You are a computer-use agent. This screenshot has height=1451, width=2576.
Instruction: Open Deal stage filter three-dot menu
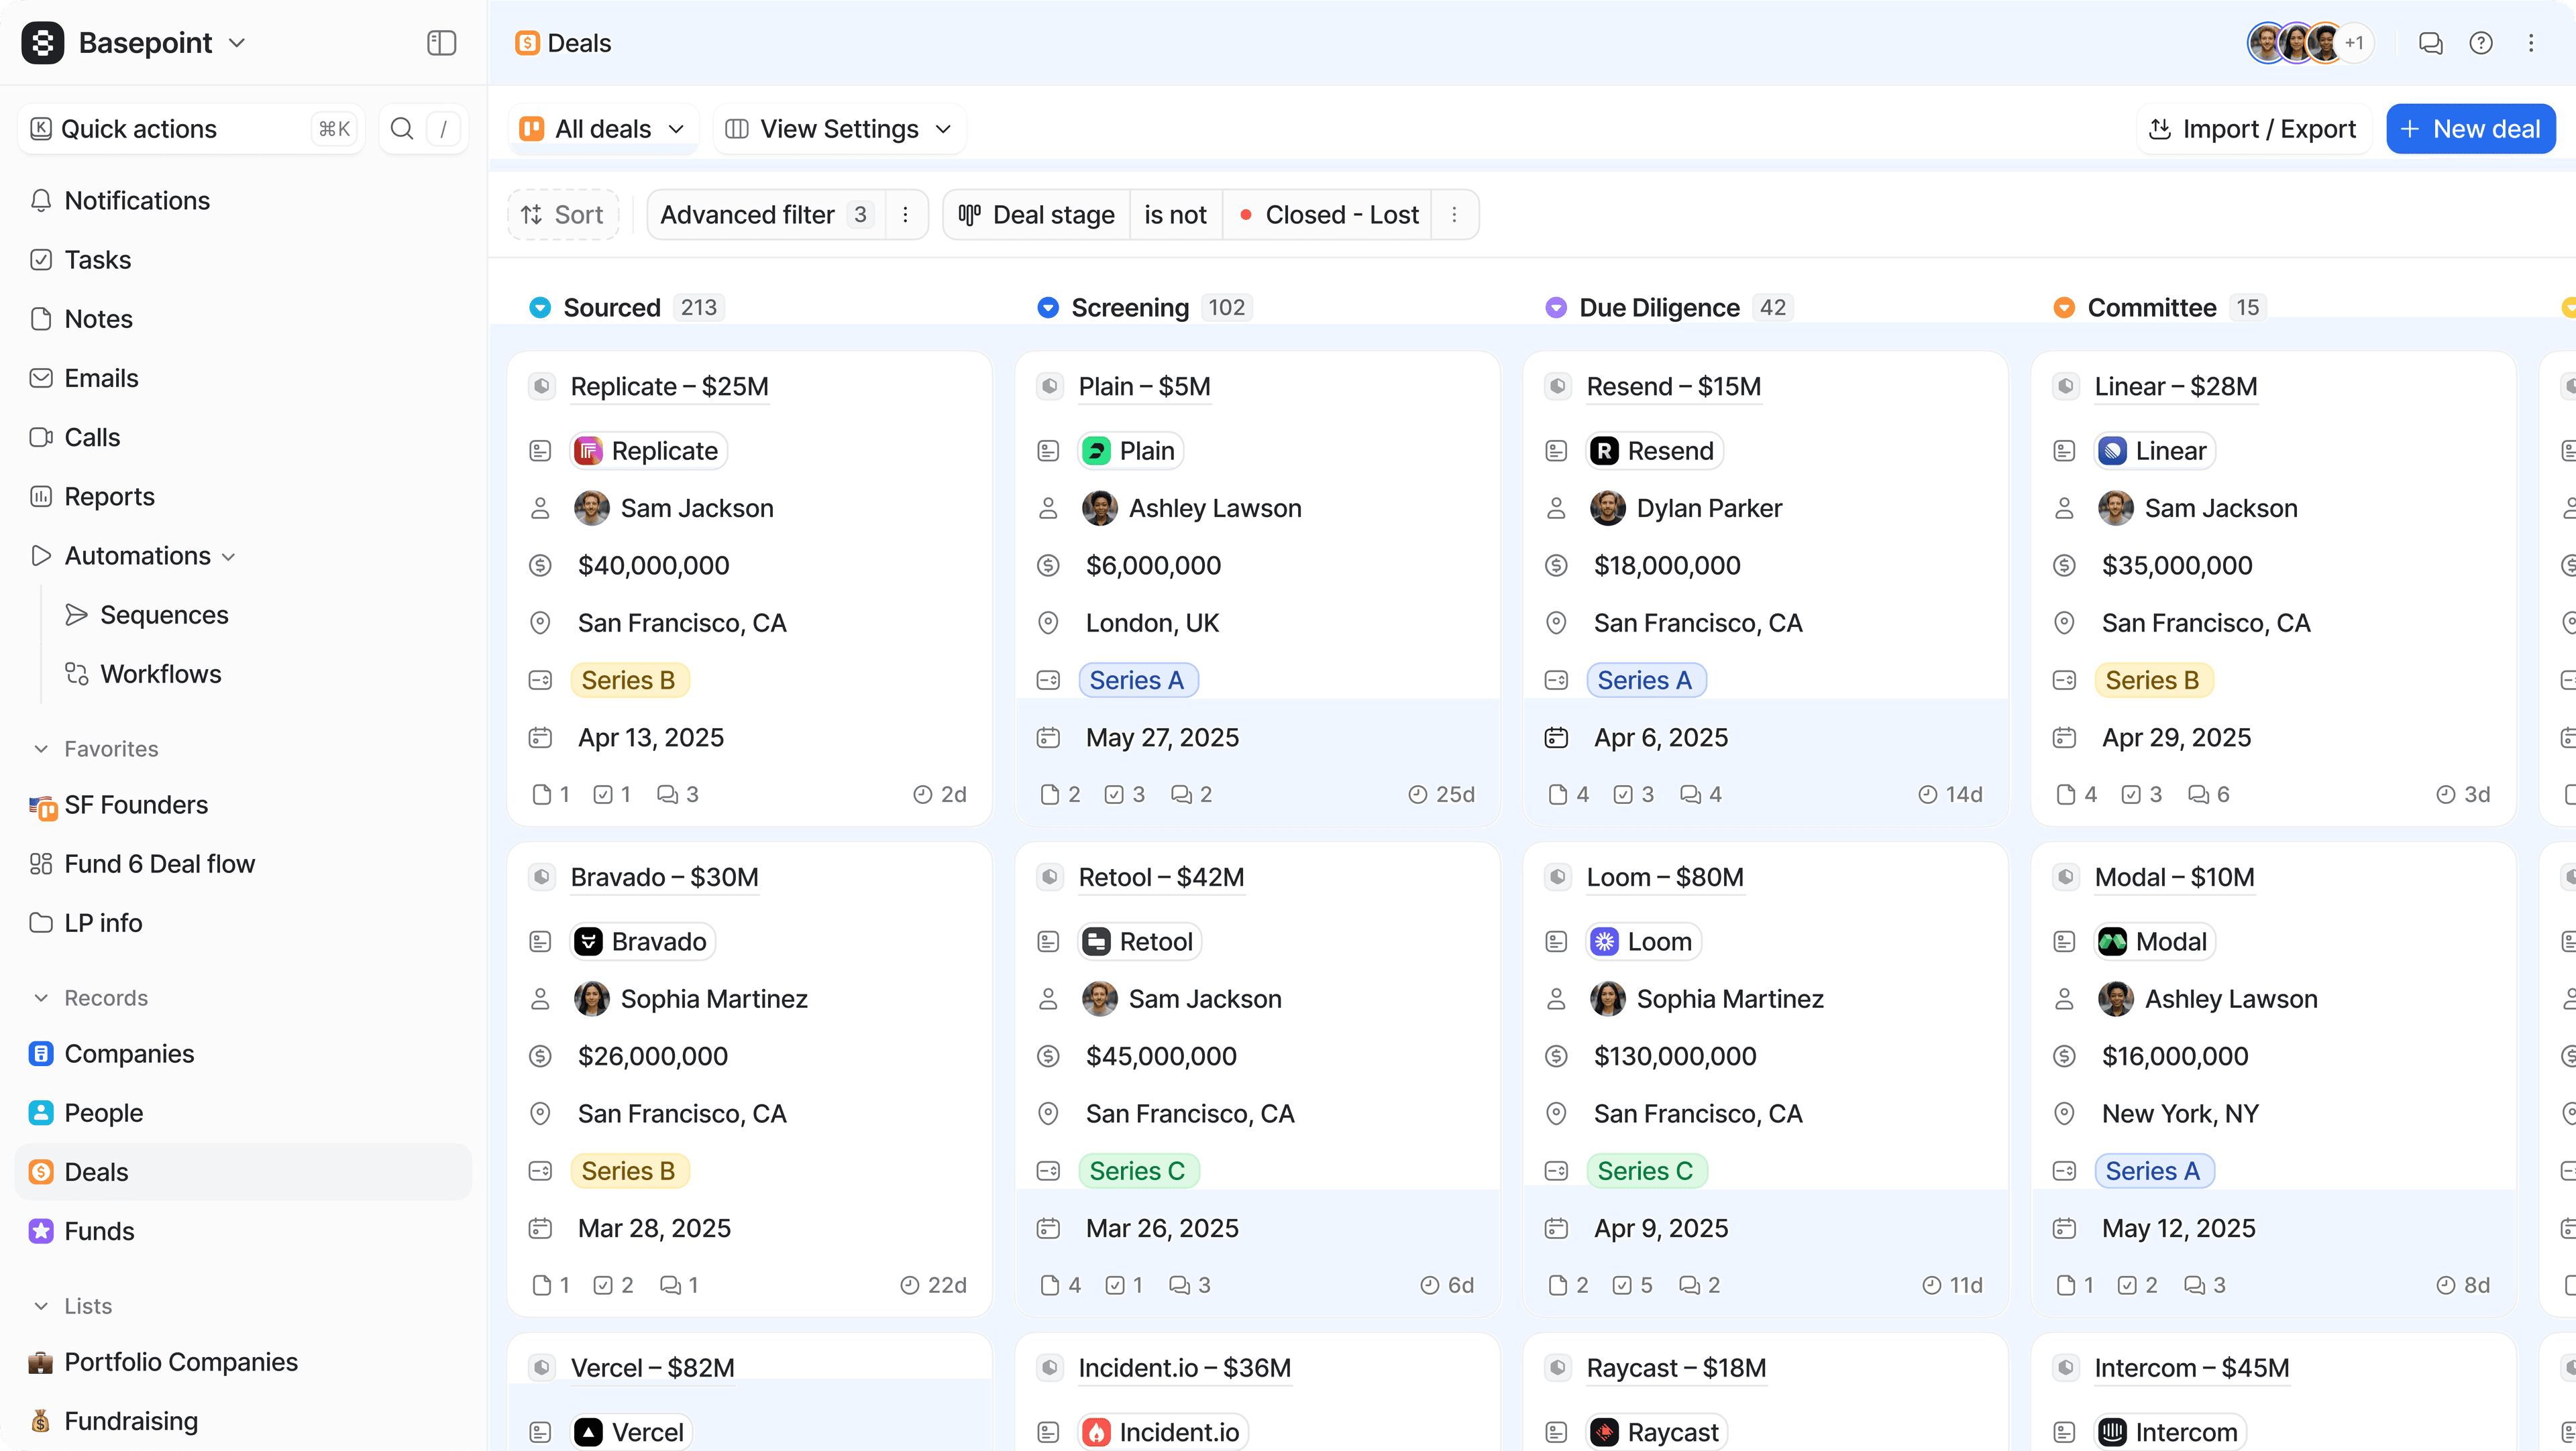pos(1454,215)
